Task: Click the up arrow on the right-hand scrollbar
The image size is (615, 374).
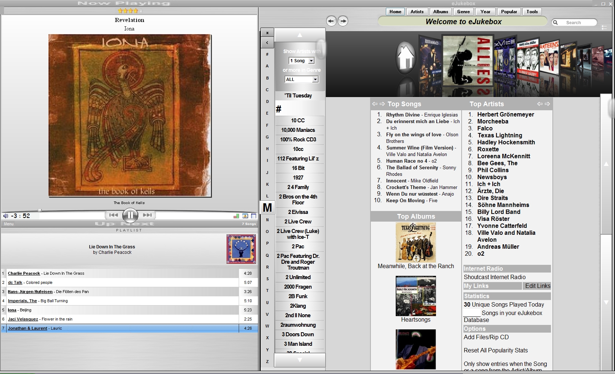Action: (606, 164)
